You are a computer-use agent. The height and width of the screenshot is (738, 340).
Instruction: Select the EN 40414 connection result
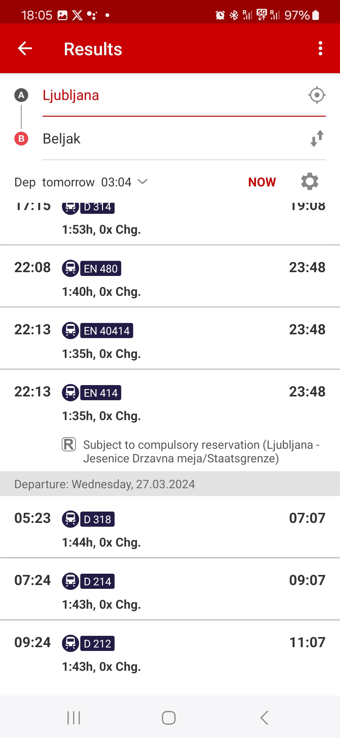point(170,338)
